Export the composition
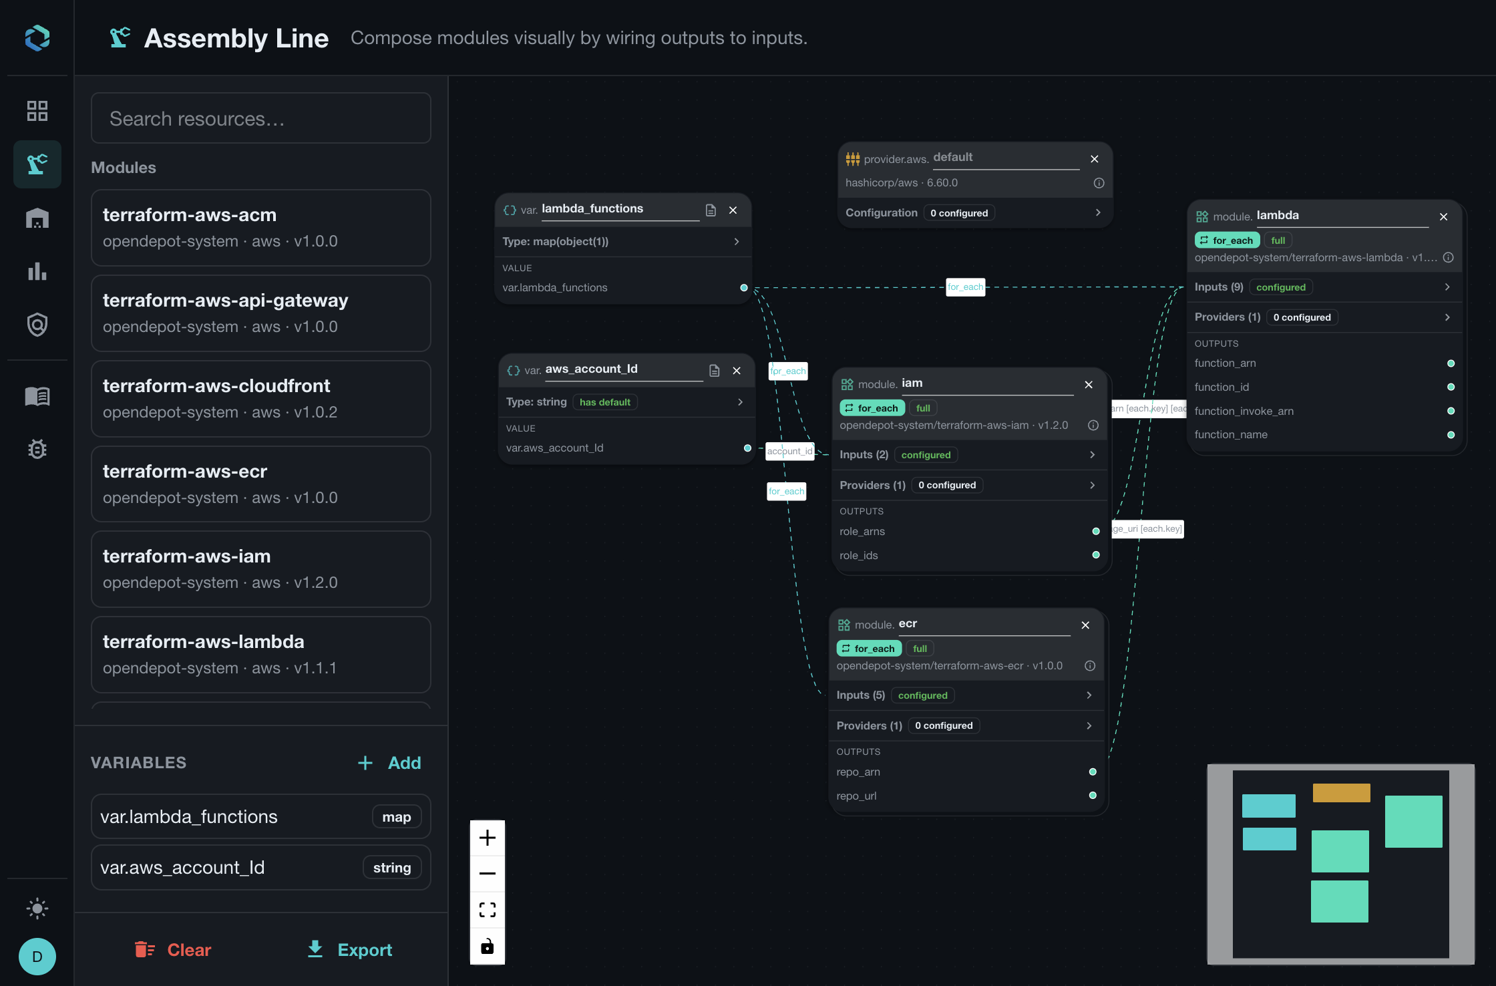The image size is (1496, 986). (349, 950)
